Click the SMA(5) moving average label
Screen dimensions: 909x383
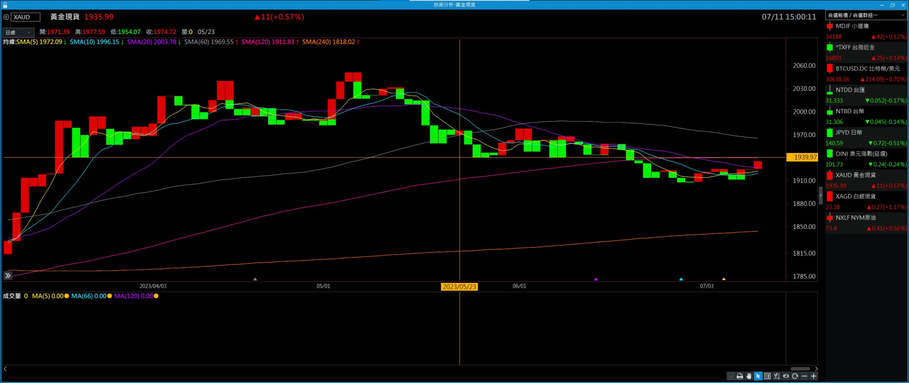[x=39, y=42]
